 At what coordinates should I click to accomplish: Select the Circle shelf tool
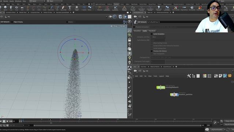tap(39, 8)
